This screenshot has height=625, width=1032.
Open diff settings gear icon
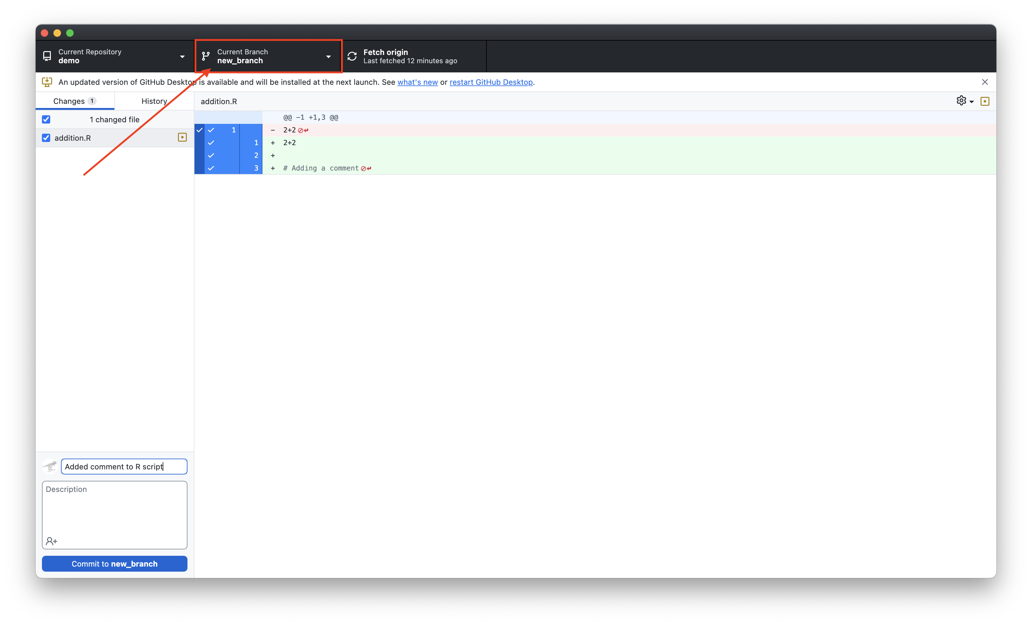click(961, 101)
